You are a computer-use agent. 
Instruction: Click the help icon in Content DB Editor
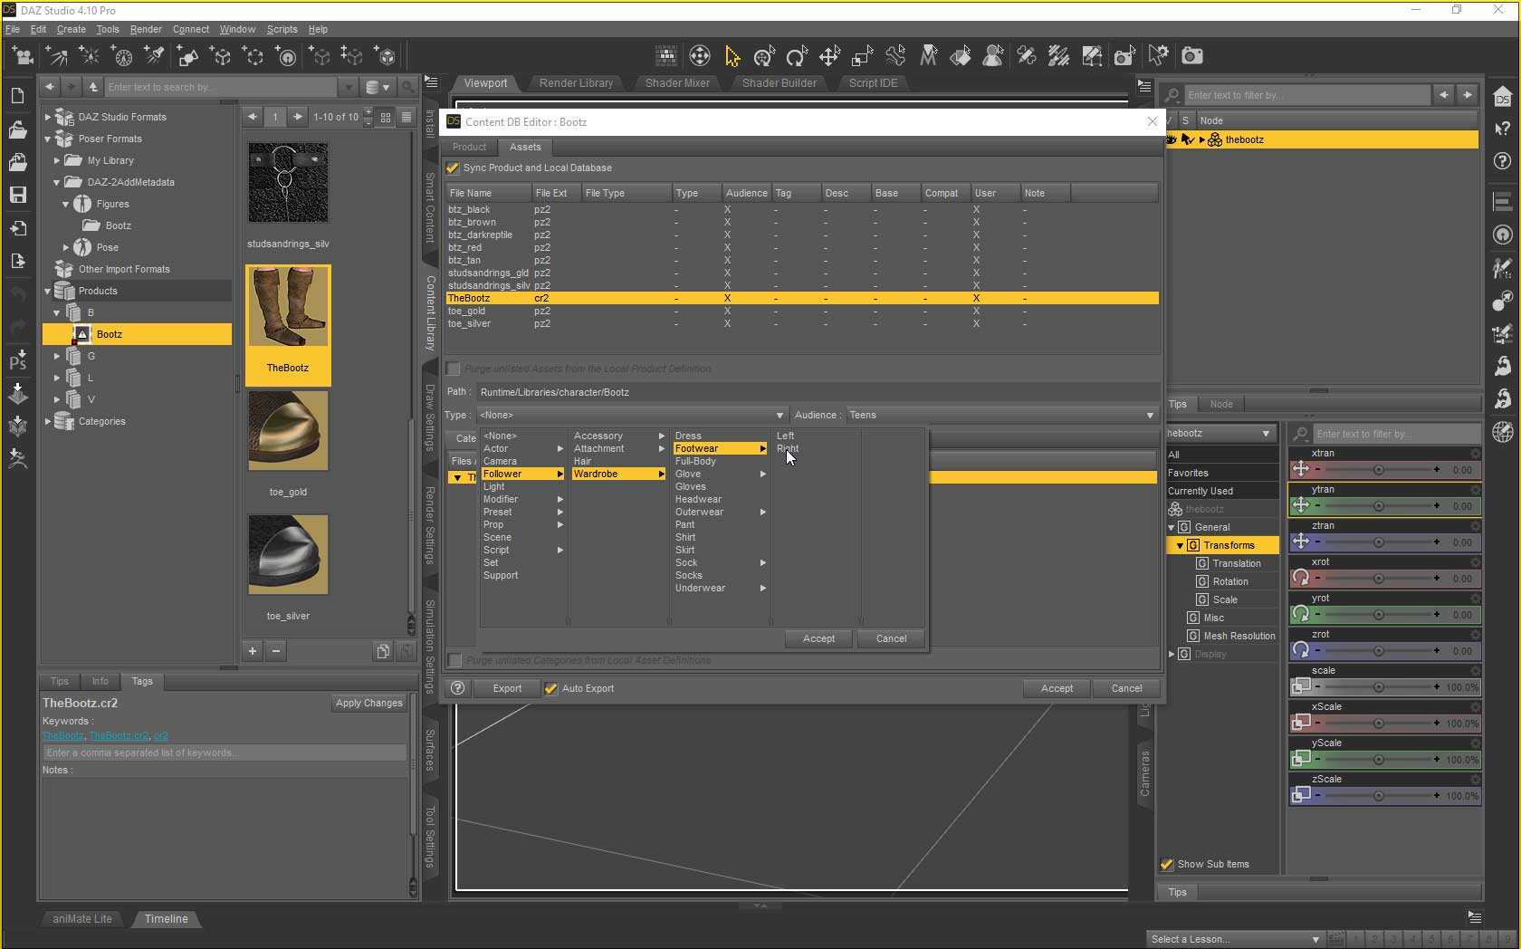coord(458,688)
